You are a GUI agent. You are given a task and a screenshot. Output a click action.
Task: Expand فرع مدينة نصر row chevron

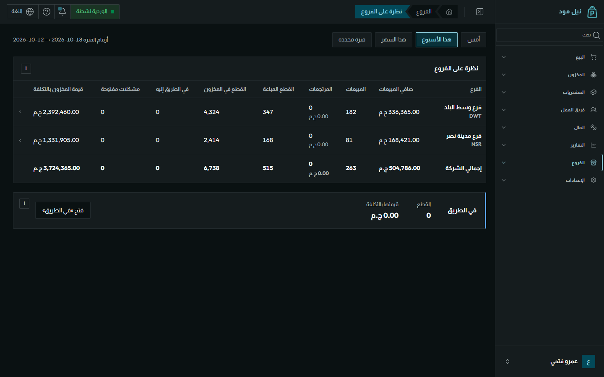coord(20,140)
